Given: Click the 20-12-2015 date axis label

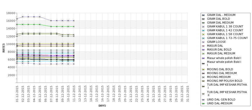Looking at the screenshot, I should 125,94.
